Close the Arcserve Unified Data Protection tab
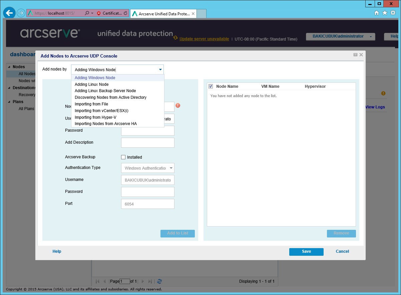 point(193,14)
